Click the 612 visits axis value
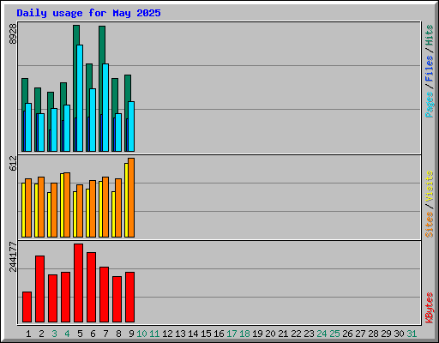 point(13,163)
